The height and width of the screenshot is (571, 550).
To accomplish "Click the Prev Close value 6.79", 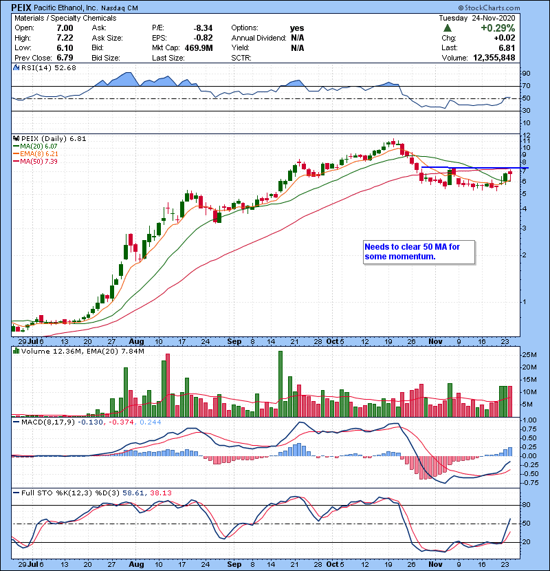I will click(65, 58).
